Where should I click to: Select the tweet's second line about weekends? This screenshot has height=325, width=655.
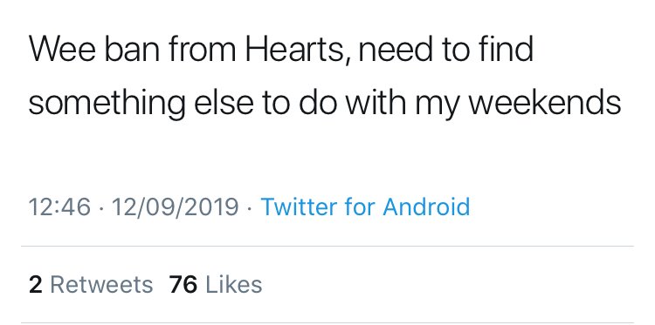point(325,103)
